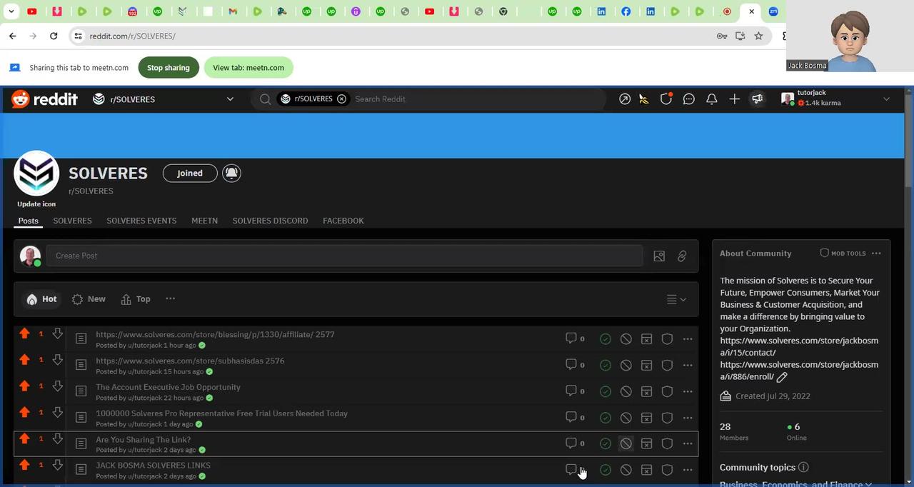Downvote the 'JACK BOSMA SOLVERES LINKS' post
The height and width of the screenshot is (487, 914).
coord(58,466)
